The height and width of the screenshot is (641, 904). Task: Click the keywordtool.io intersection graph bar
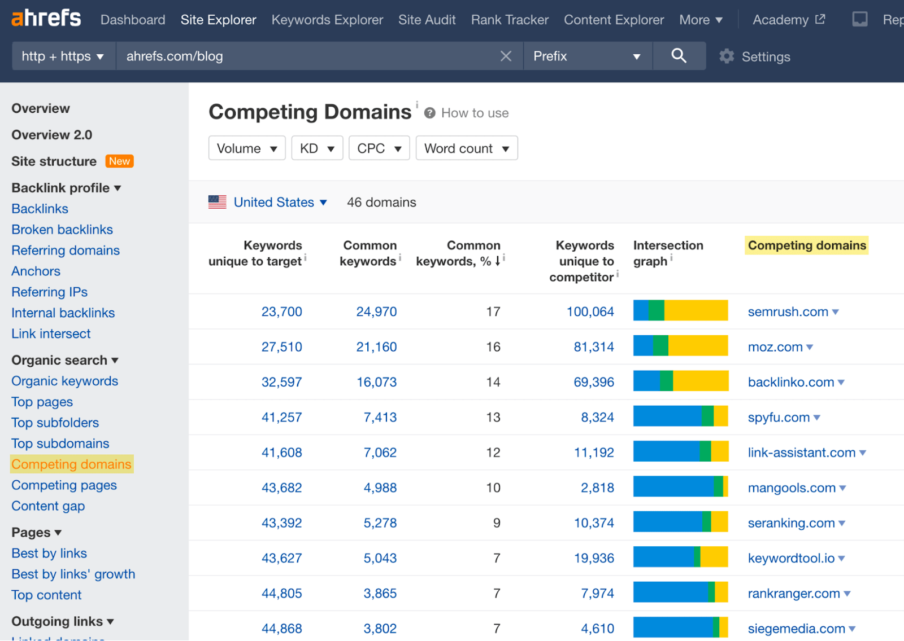[x=680, y=557]
